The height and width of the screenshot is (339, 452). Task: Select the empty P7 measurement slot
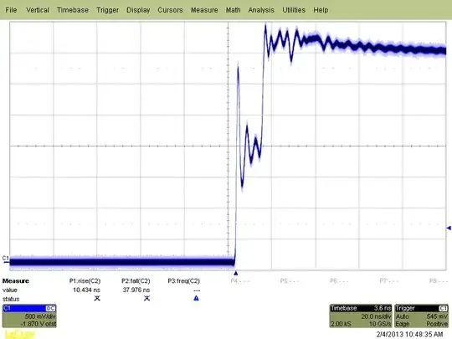[389, 280]
